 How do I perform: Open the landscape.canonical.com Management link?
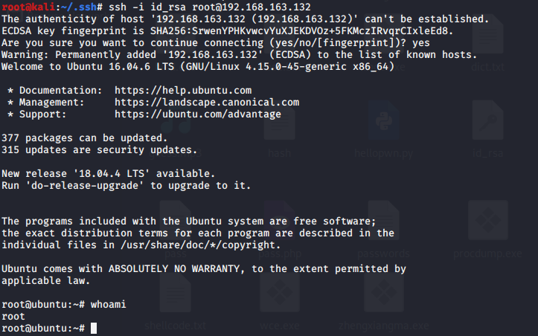coord(207,102)
